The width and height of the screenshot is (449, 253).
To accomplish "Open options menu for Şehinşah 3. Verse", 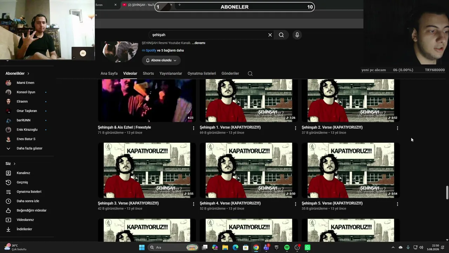I will pos(194,204).
